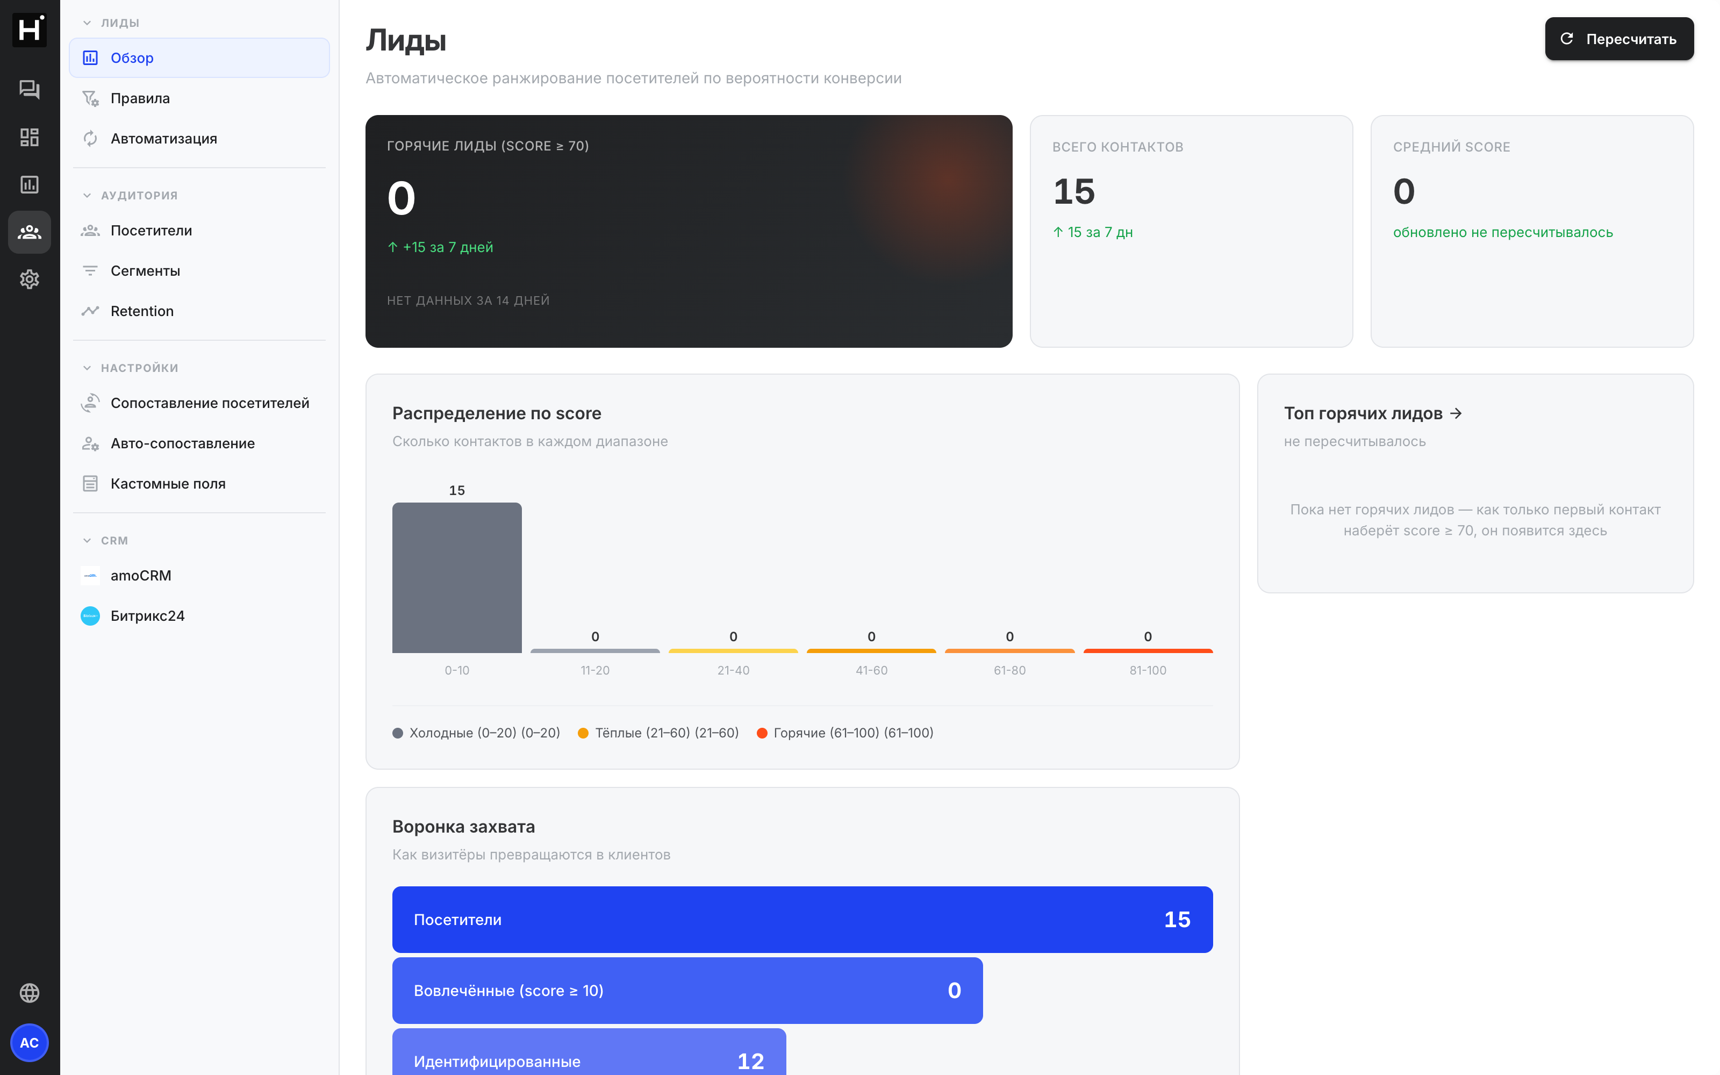Click the 41-60 orange bar

(871, 650)
